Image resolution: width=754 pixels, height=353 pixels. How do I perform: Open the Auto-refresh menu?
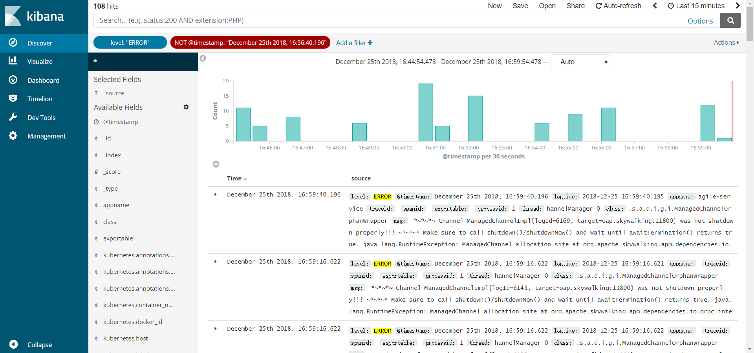coord(619,6)
